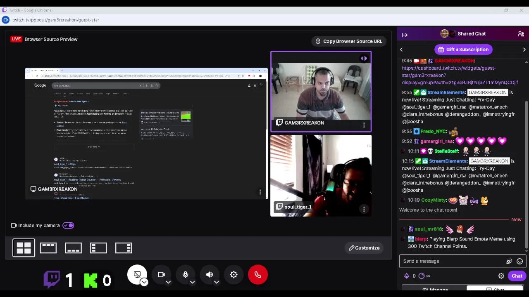Screen dimensions: 529x297
Task: Click first StreamElements username at 9:55
Action: [x=447, y=93]
